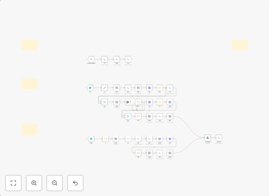Reset the canvas zoom with the undo-arrow button
The image size is (269, 196).
click(x=75, y=183)
